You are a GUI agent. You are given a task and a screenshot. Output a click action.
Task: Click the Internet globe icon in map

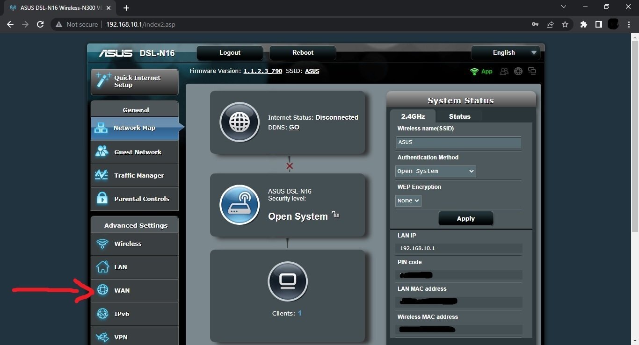tap(240, 122)
